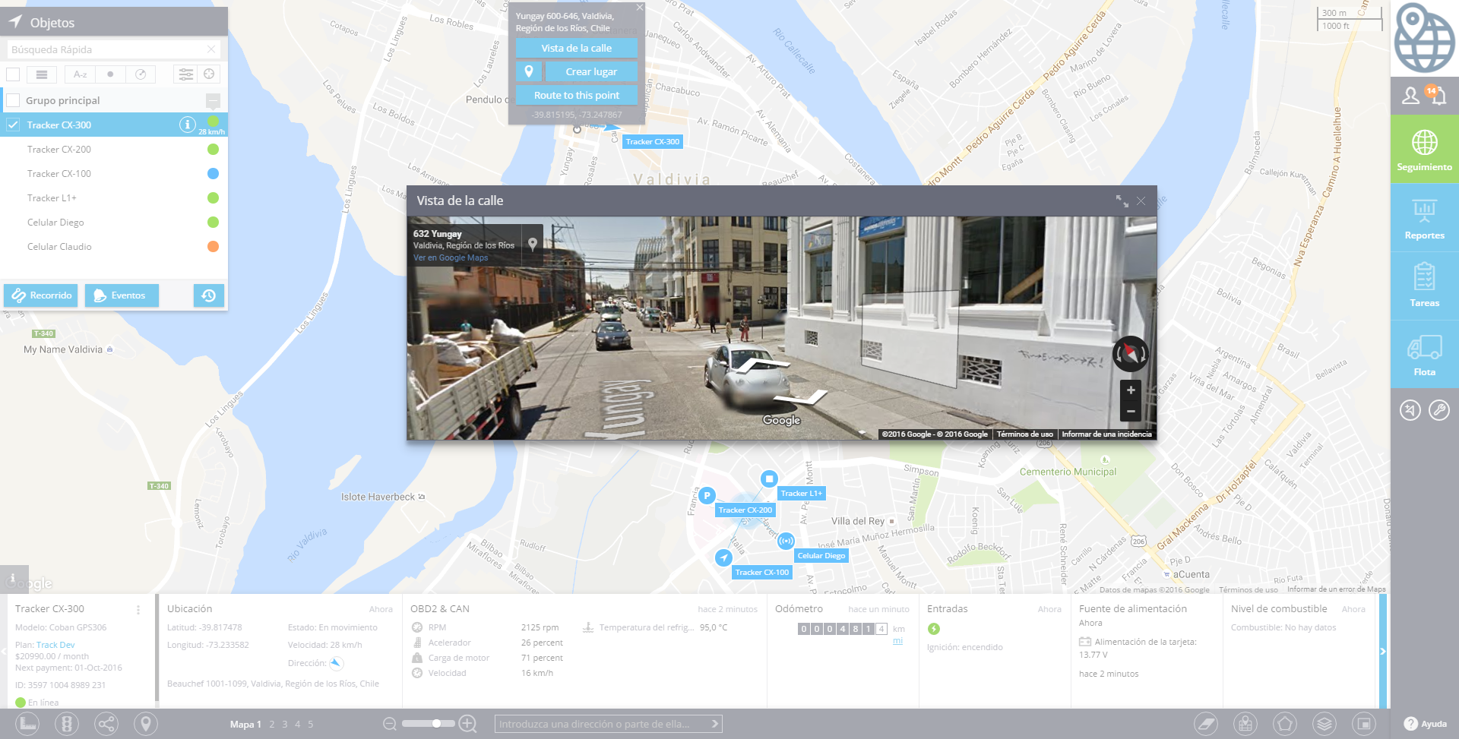The image size is (1459, 739).
Task: Open the ruler measurement tool
Action: (27, 724)
